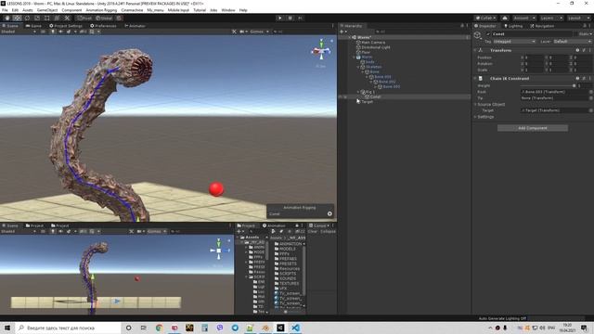
Task: Open the object picker for the Root field
Action: [590, 92]
